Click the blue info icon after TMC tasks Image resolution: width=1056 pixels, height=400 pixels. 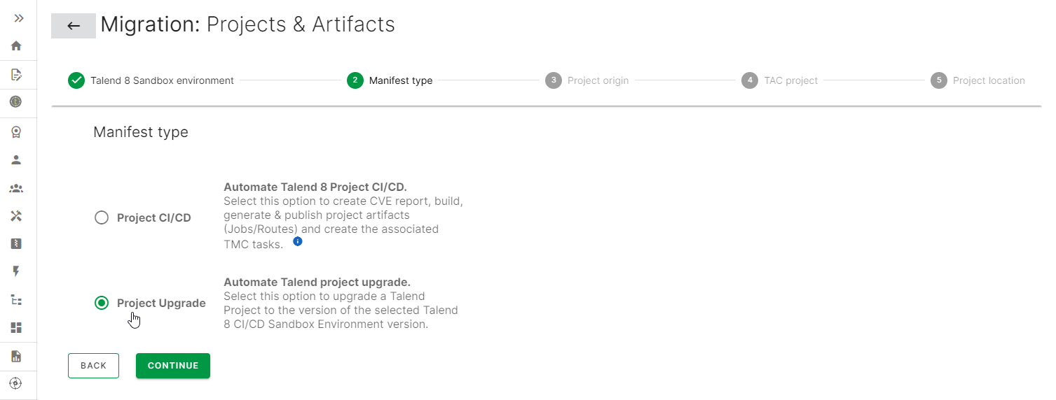pos(298,241)
